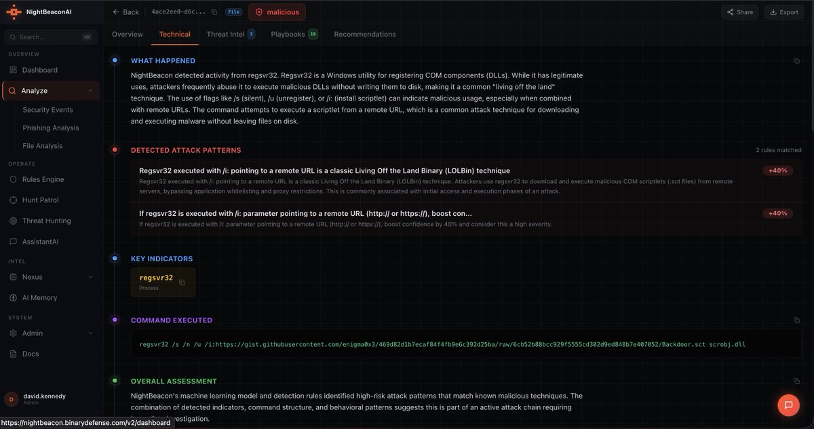
Task: Click the Analyze magnifier icon
Action: click(13, 90)
